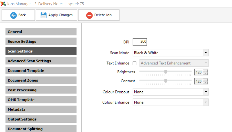The width and height of the screenshot is (232, 132).
Task: Click the Contrast slider handle
Action: coord(166,80)
